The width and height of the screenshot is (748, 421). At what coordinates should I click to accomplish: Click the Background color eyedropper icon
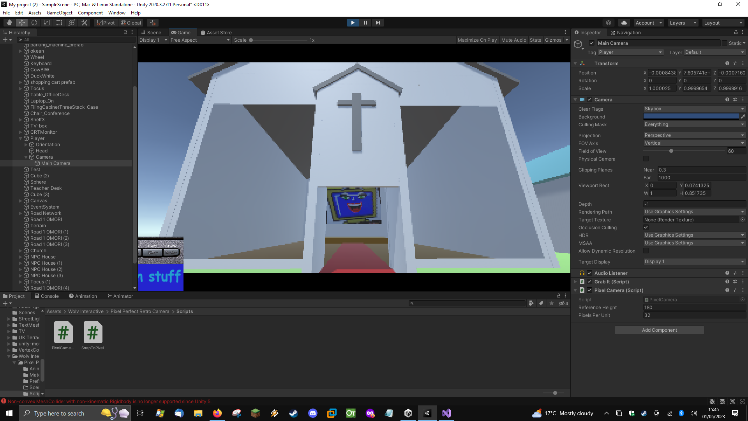pos(743,117)
